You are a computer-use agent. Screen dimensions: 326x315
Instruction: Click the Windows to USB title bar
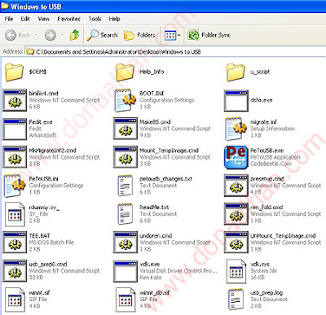(x=163, y=7)
